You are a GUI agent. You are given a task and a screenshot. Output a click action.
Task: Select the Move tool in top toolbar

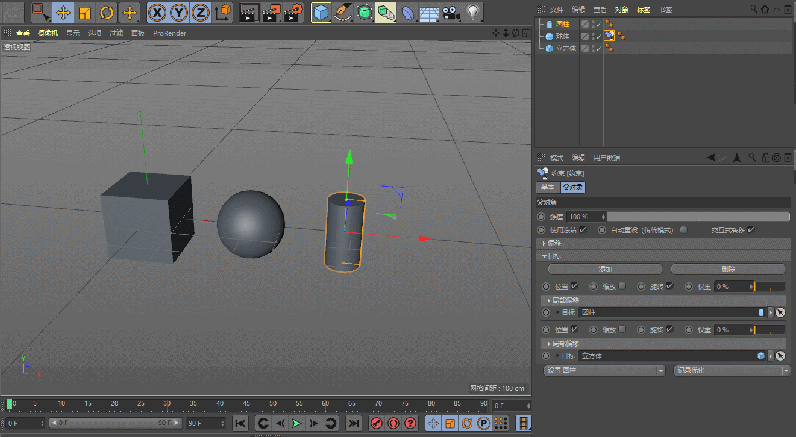(63, 12)
